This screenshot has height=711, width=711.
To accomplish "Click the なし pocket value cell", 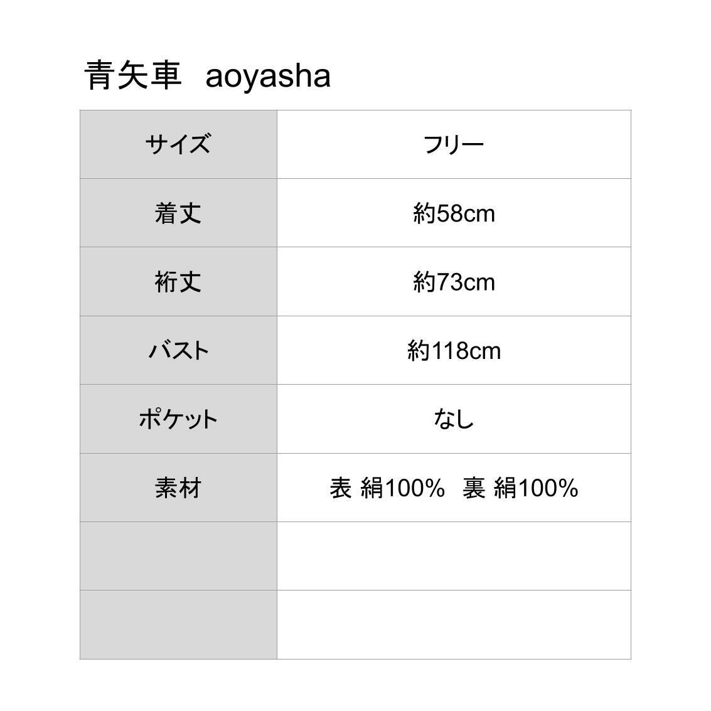I will 454,419.
